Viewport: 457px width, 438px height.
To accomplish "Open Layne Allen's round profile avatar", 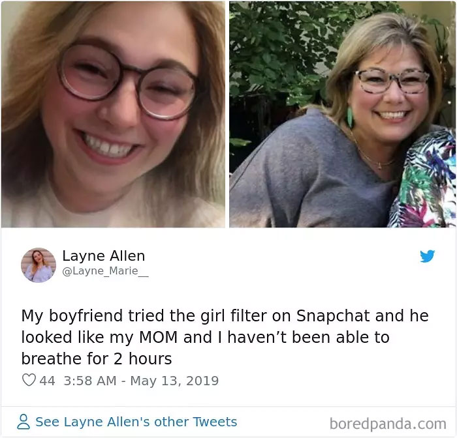I will coord(38,265).
